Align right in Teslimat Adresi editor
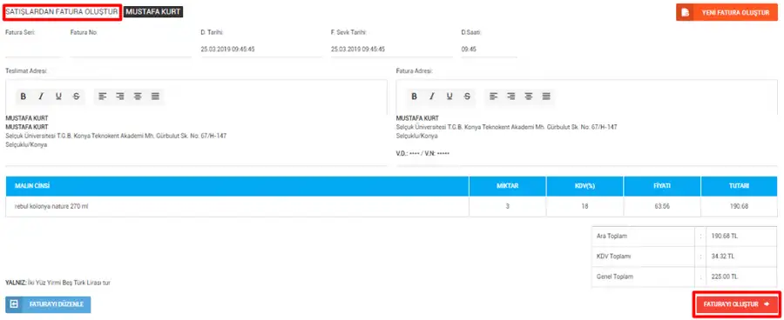The image size is (784, 320). click(x=120, y=97)
